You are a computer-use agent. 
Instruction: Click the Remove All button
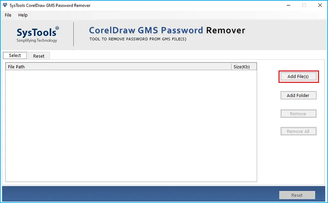298,131
